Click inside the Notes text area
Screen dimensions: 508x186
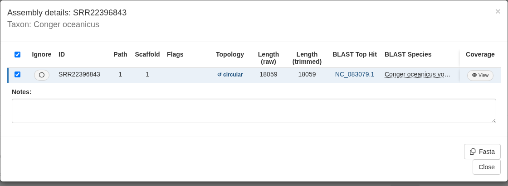tap(254, 111)
